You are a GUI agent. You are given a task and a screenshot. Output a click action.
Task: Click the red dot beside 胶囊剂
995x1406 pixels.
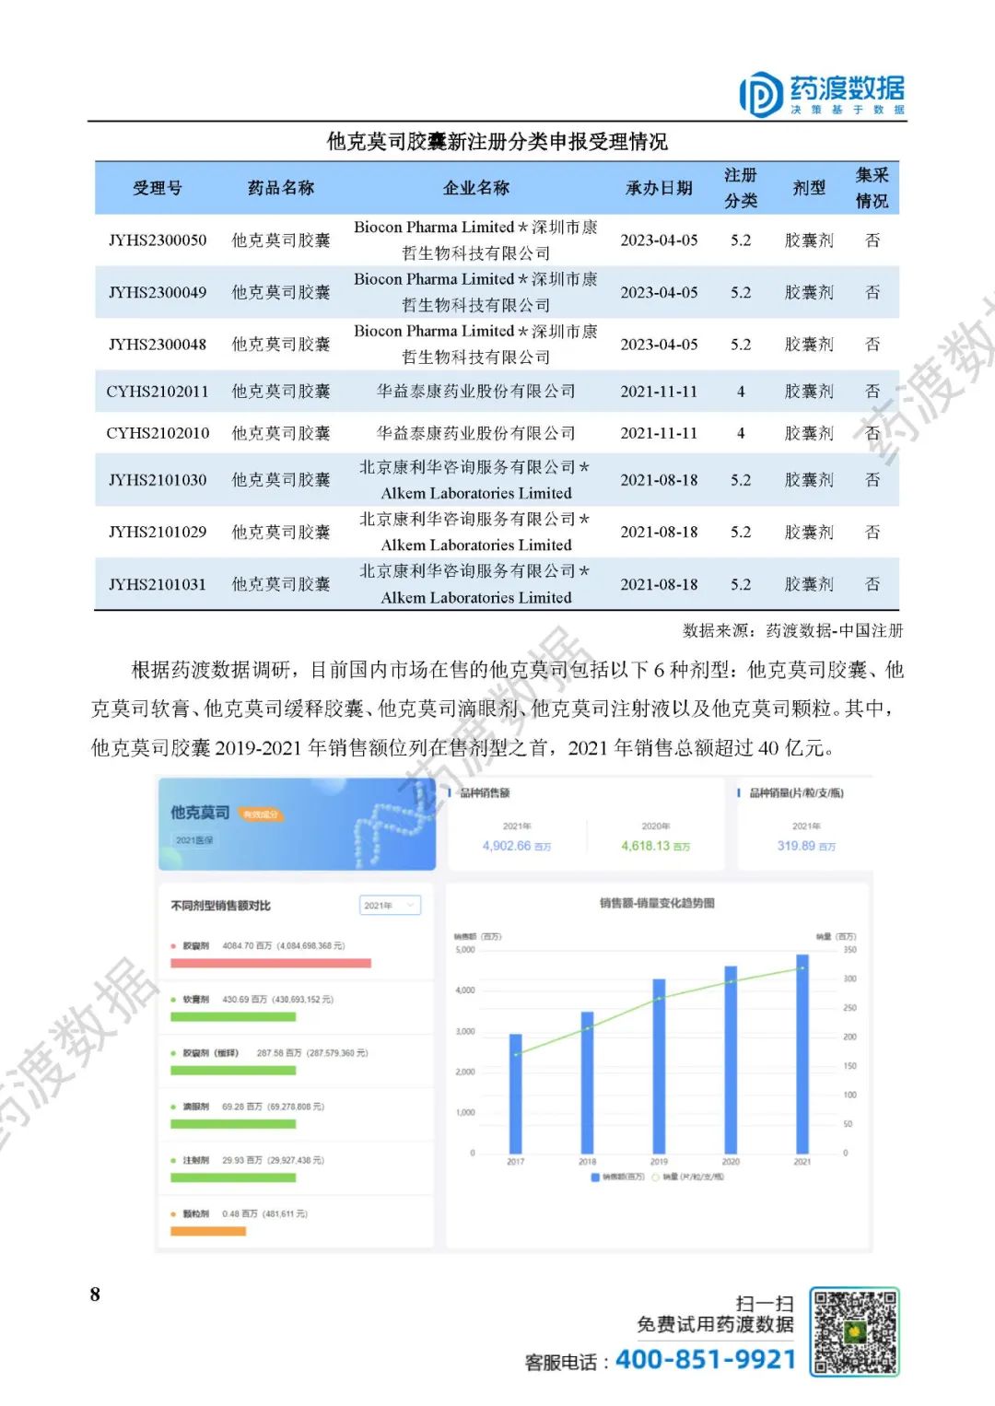tap(173, 945)
